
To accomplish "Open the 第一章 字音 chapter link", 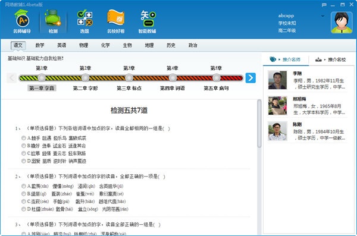I will coord(42,88).
